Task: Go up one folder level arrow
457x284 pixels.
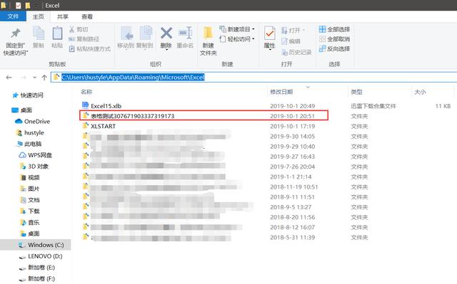Action: 44,78
